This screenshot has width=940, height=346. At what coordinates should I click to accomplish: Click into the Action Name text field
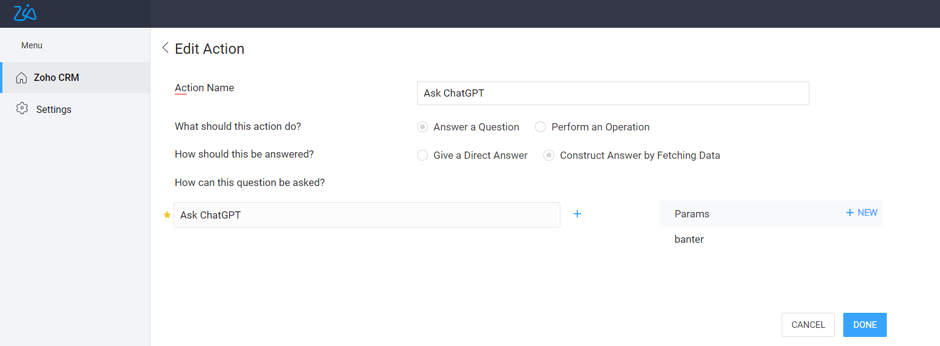point(612,94)
